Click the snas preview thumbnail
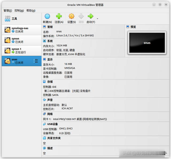171x159 pixels. click(147, 43)
